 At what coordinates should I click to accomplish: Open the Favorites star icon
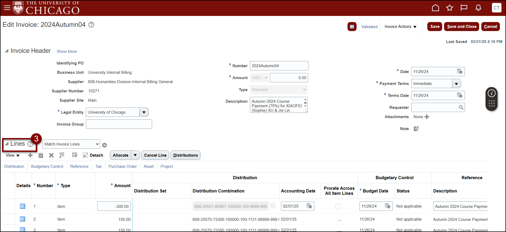[x=450, y=8]
